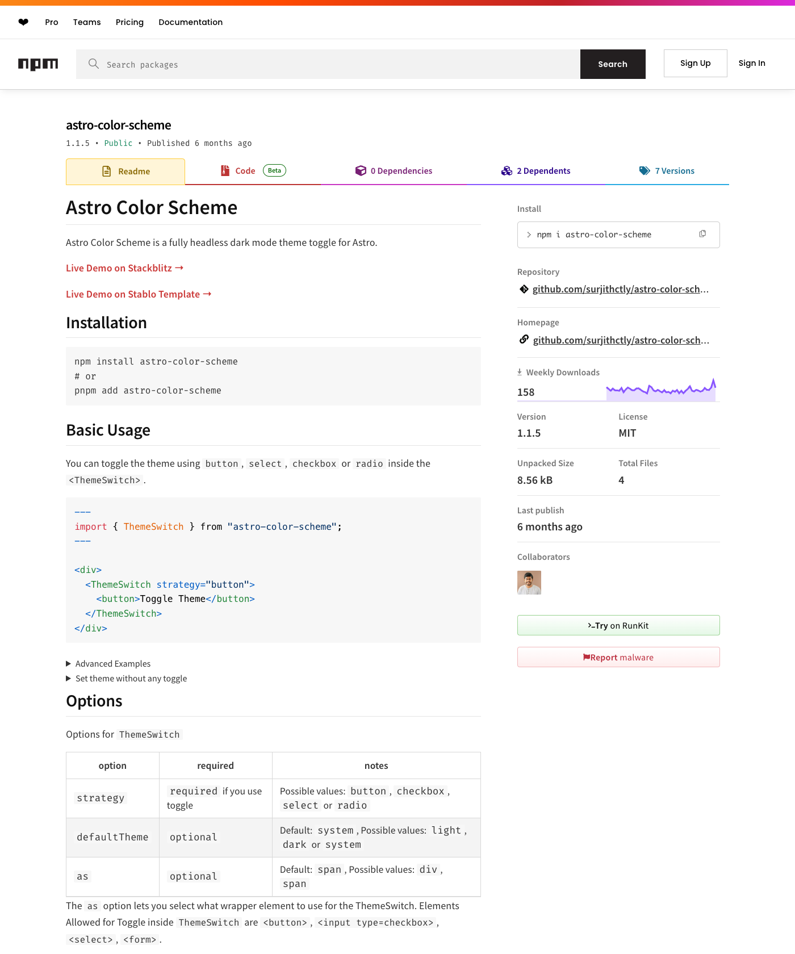The width and height of the screenshot is (795, 954).
Task: Click the Repository git diamond icon
Action: pyautogui.click(x=524, y=289)
